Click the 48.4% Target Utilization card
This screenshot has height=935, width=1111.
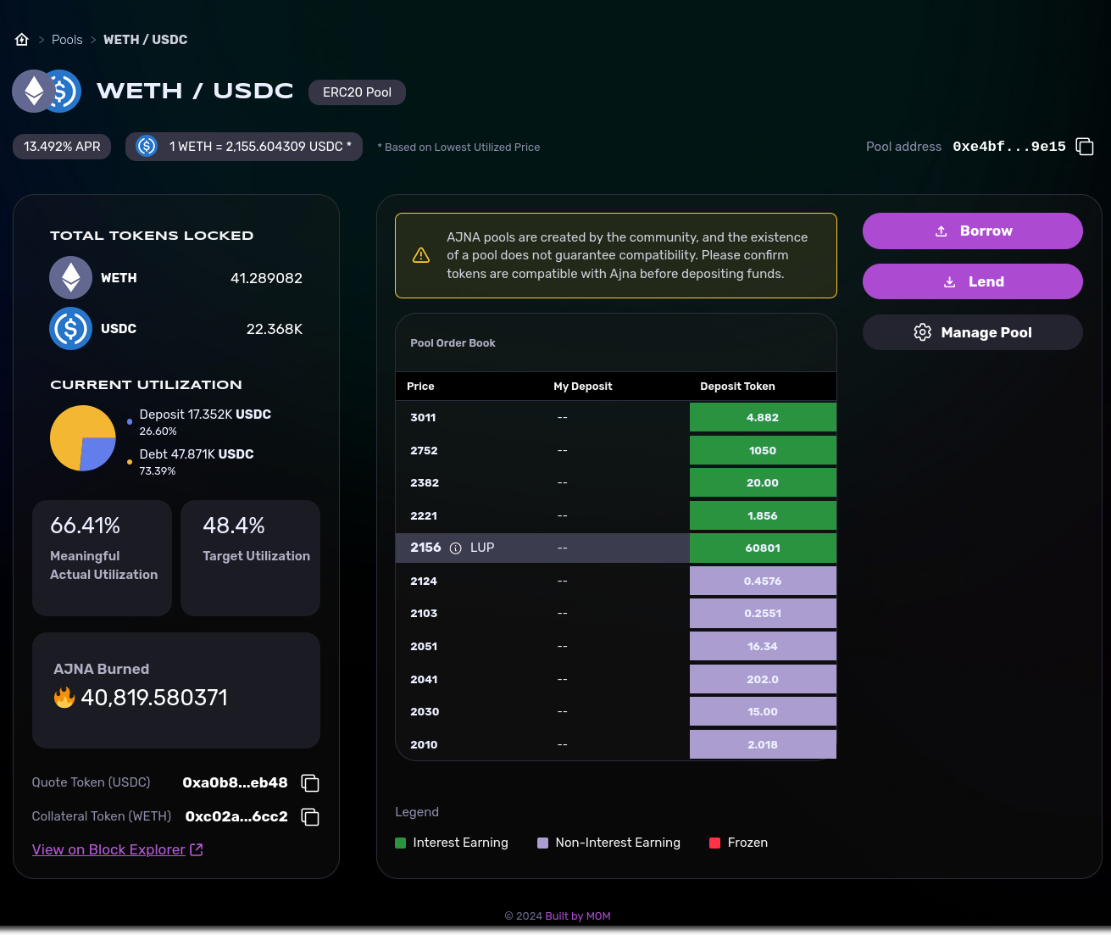(x=251, y=558)
